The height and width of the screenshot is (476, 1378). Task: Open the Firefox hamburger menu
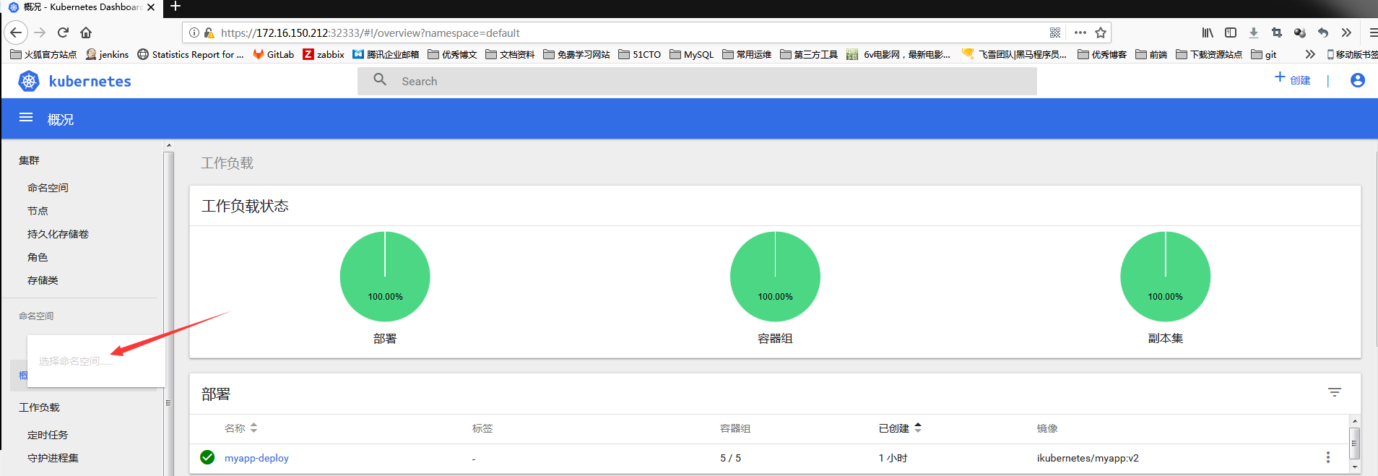tap(1372, 33)
